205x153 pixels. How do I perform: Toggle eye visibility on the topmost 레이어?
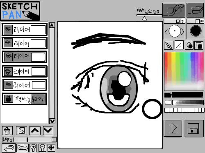[x=8, y=29]
